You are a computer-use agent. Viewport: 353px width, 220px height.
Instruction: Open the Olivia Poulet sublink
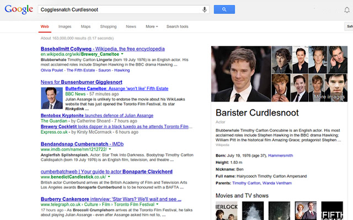pos(52,70)
